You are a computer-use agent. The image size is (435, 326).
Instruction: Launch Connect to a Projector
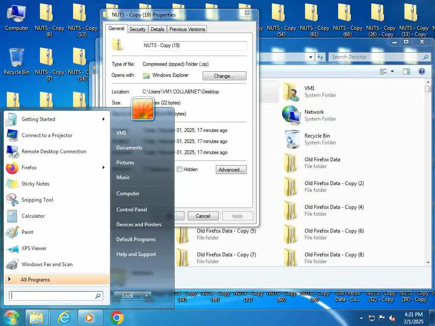(x=56, y=135)
